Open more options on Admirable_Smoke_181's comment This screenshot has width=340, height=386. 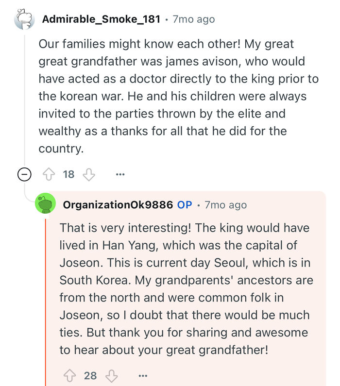coord(120,174)
